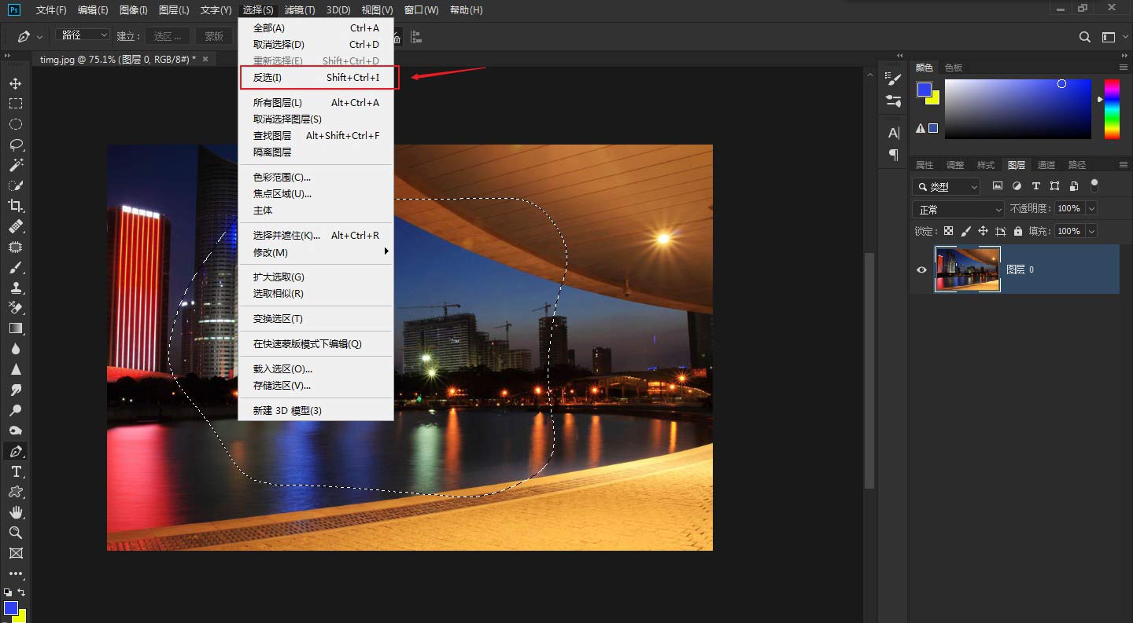
Task: Select the Pen tool in toolbar
Action: click(x=15, y=452)
